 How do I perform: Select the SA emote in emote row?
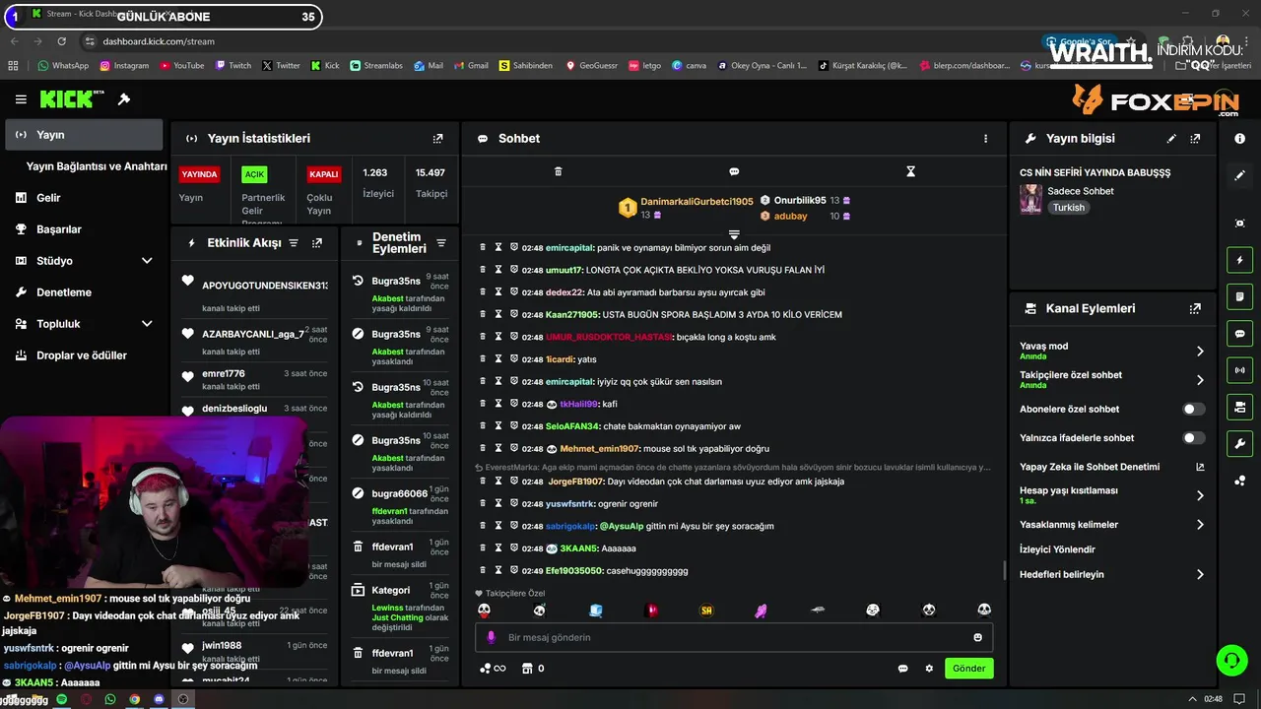click(706, 611)
